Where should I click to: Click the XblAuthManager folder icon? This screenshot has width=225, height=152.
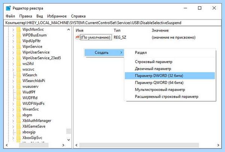pos(18,121)
